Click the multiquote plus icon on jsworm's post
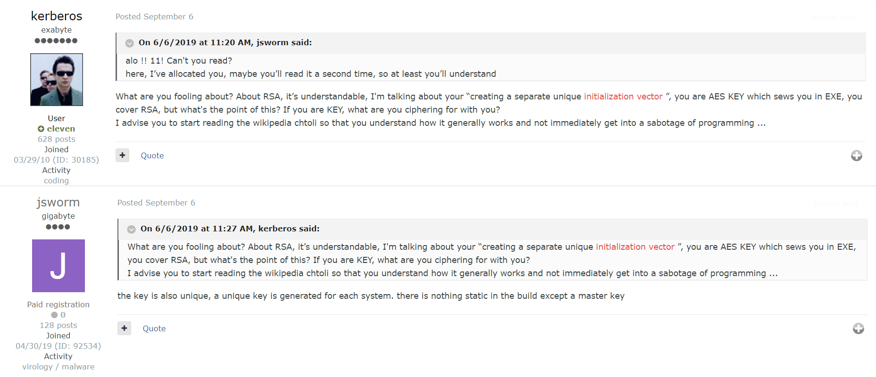Image resolution: width=876 pixels, height=377 pixels. click(124, 328)
